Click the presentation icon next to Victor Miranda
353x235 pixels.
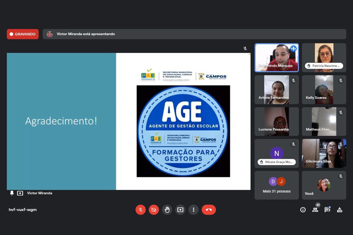(x=20, y=193)
